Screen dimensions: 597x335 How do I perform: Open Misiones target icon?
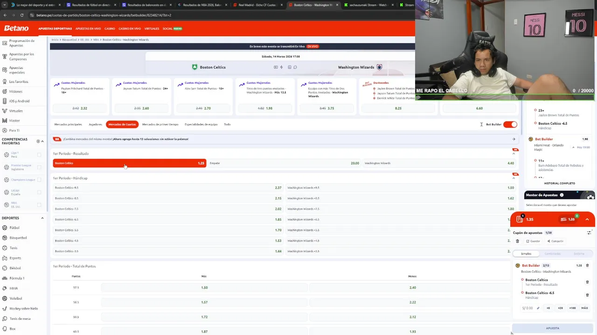(x=4, y=91)
